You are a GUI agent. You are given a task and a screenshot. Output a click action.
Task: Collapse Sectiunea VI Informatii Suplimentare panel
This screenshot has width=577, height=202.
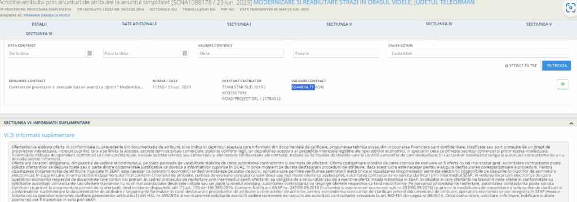(x=571, y=123)
